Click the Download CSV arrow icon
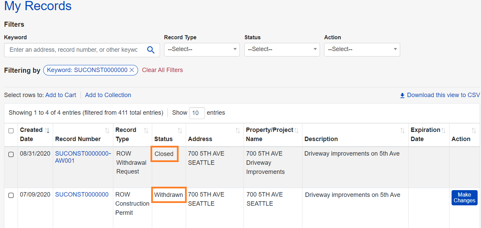The height and width of the screenshot is (228, 481). click(x=402, y=95)
